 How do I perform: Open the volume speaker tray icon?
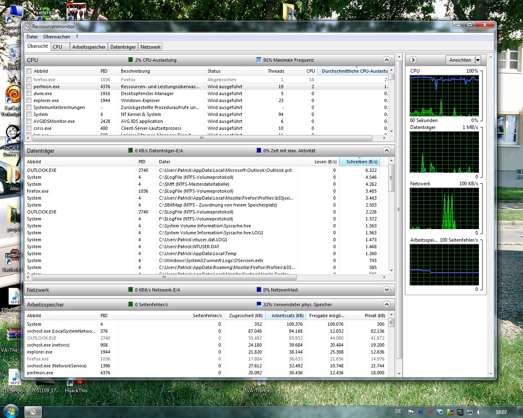click(x=480, y=412)
